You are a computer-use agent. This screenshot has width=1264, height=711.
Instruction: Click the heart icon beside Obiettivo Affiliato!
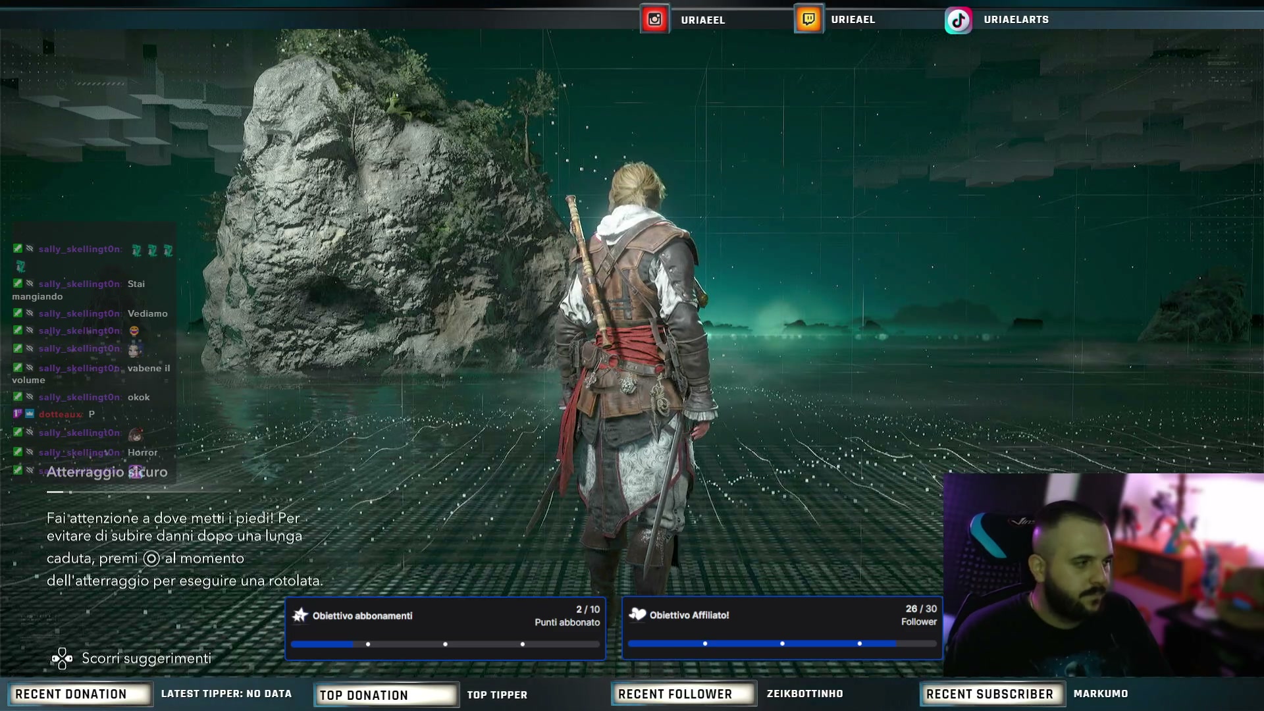point(637,614)
